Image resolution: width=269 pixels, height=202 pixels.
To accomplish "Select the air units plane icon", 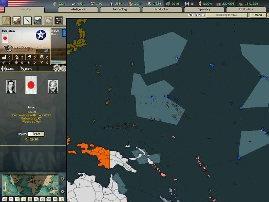I will coord(27,21).
